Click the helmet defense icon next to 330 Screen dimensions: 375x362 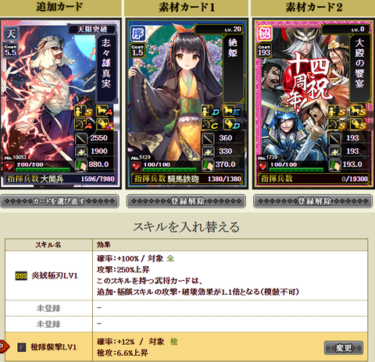coord(208,151)
